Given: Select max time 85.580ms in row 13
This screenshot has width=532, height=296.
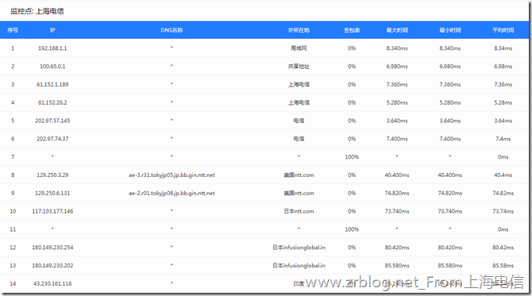Looking at the screenshot, I should (397, 266).
